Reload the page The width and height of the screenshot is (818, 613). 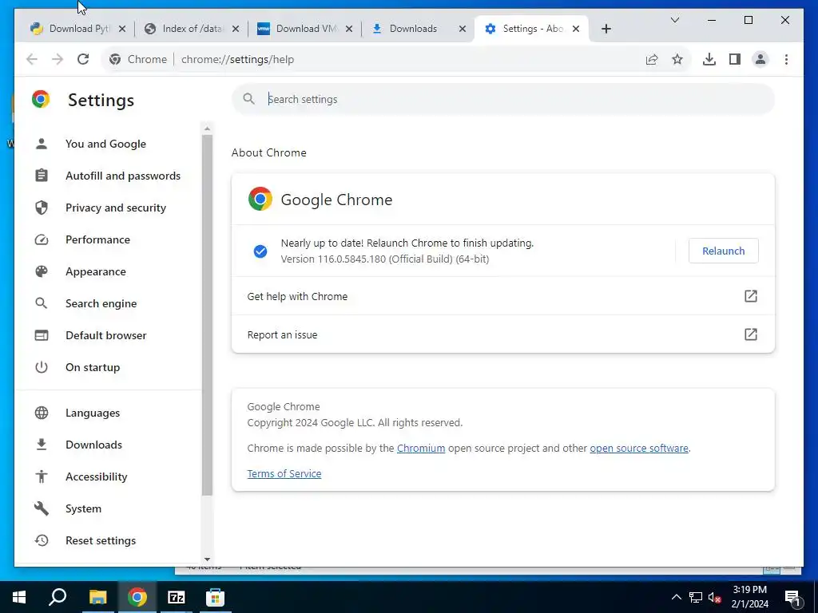(x=83, y=59)
